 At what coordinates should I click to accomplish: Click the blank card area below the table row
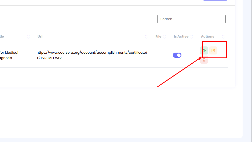(x=115, y=77)
